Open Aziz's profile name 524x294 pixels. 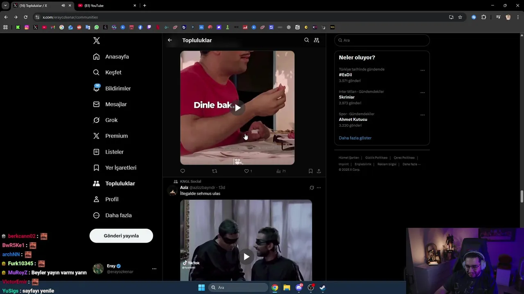tap(184, 187)
